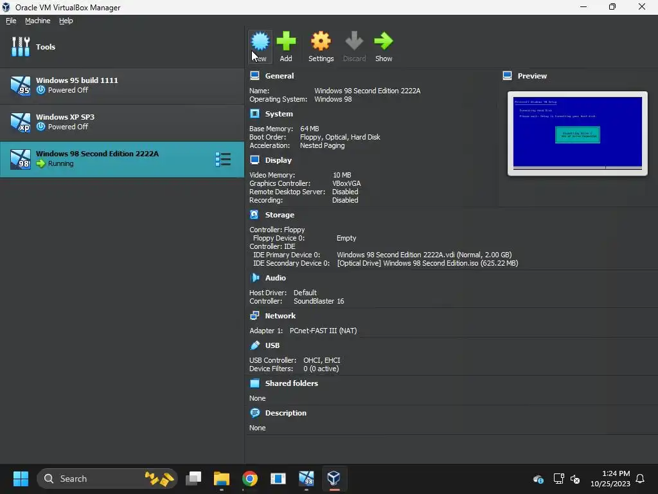Switch to the Windows 98 VM taskbar window
The width and height of the screenshot is (658, 494).
[307, 479]
